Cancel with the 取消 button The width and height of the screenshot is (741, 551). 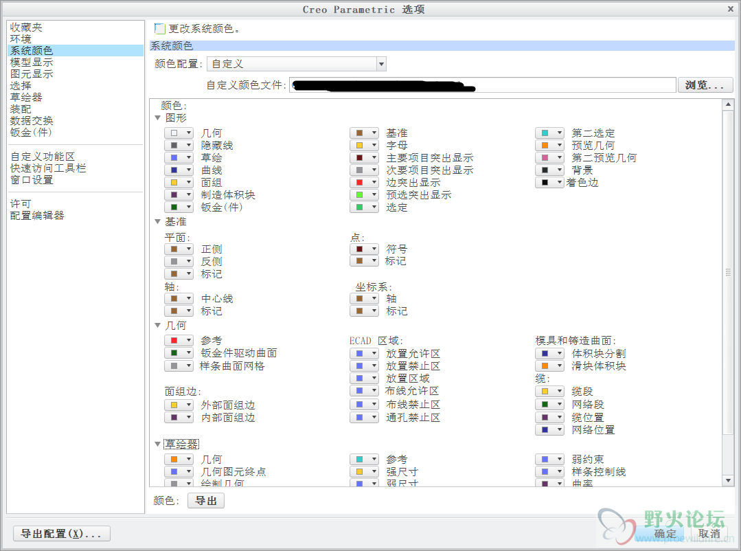click(710, 534)
